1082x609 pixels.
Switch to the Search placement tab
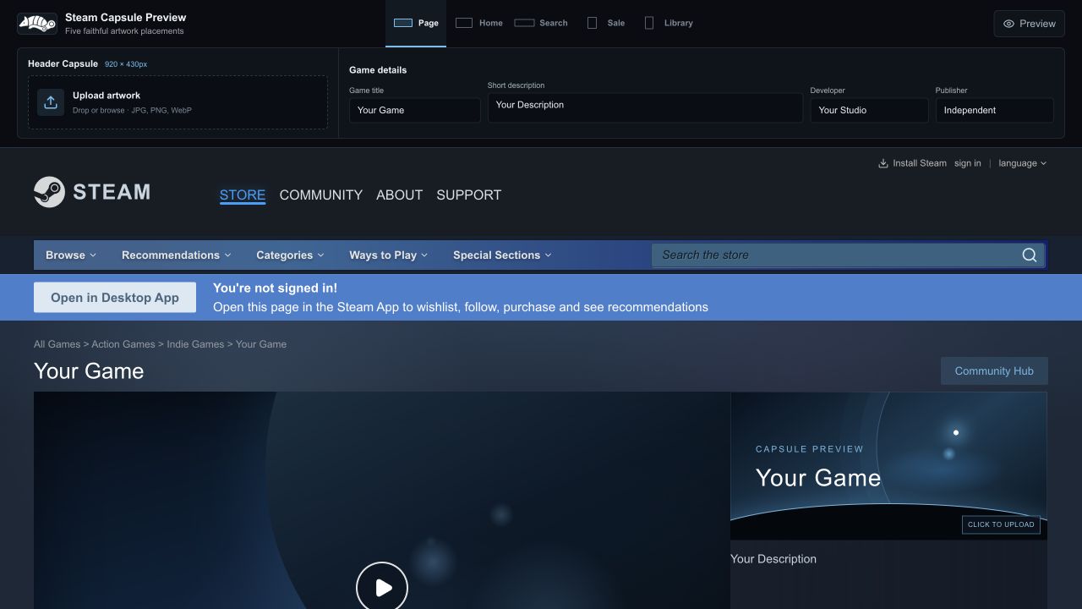tap(541, 23)
